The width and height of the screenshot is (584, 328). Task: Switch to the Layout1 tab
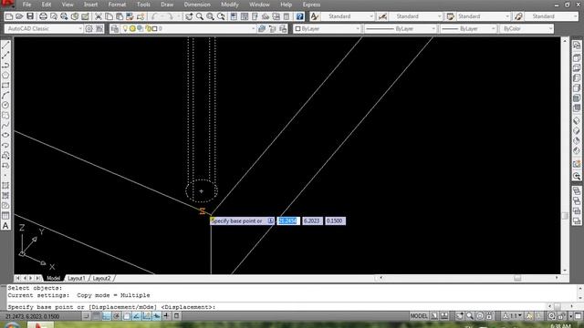[x=77, y=278]
